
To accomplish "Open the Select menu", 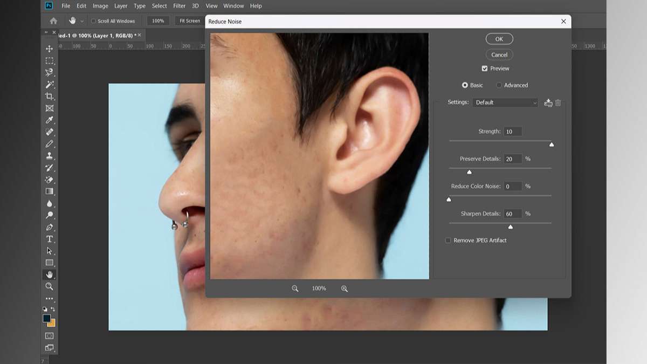I will [x=159, y=6].
